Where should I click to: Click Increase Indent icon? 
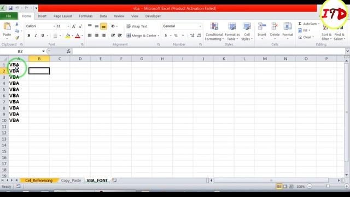click(x=120, y=35)
